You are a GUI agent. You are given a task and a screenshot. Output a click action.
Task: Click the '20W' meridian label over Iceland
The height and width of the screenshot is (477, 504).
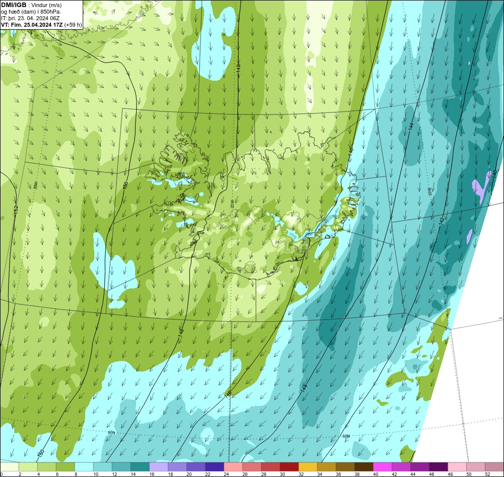(x=232, y=204)
